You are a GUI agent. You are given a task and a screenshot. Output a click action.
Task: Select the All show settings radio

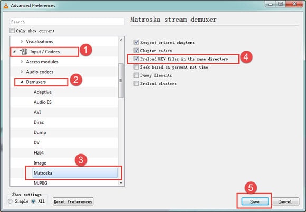[34, 201]
